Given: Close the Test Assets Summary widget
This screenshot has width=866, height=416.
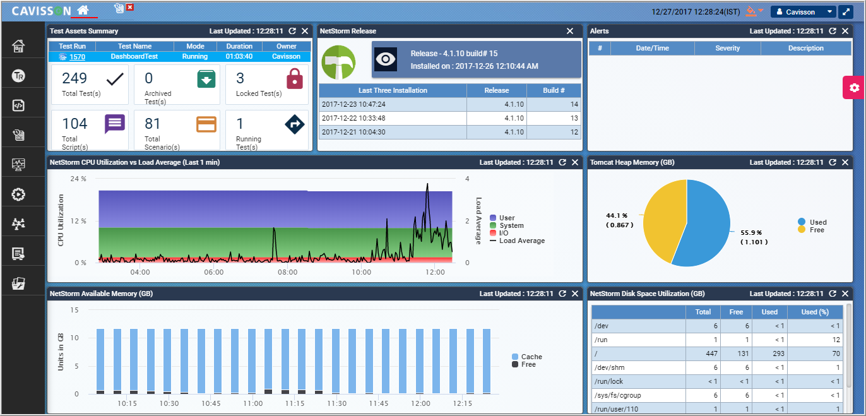Looking at the screenshot, I should (305, 31).
